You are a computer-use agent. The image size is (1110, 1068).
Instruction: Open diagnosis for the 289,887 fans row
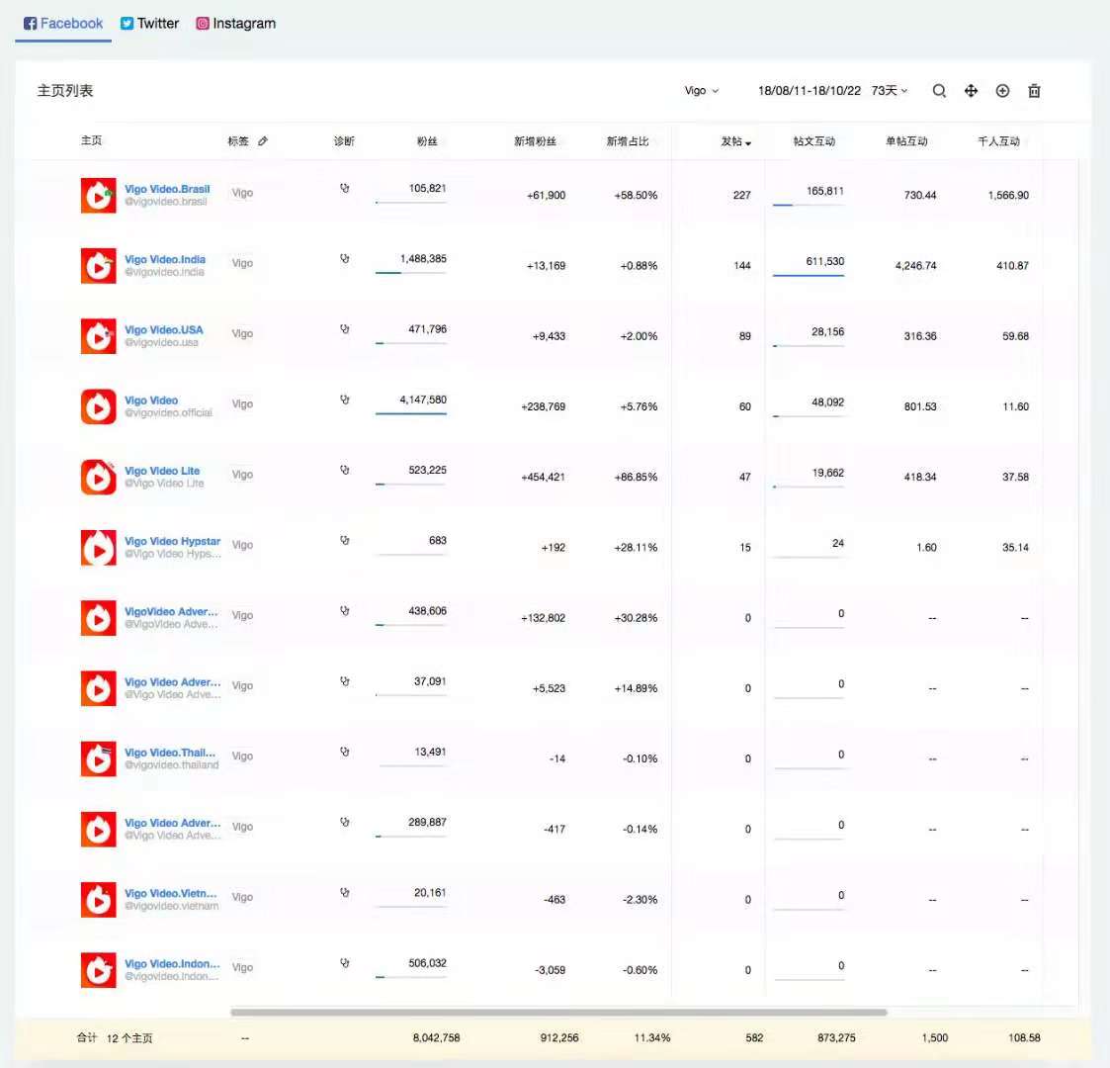click(x=345, y=822)
